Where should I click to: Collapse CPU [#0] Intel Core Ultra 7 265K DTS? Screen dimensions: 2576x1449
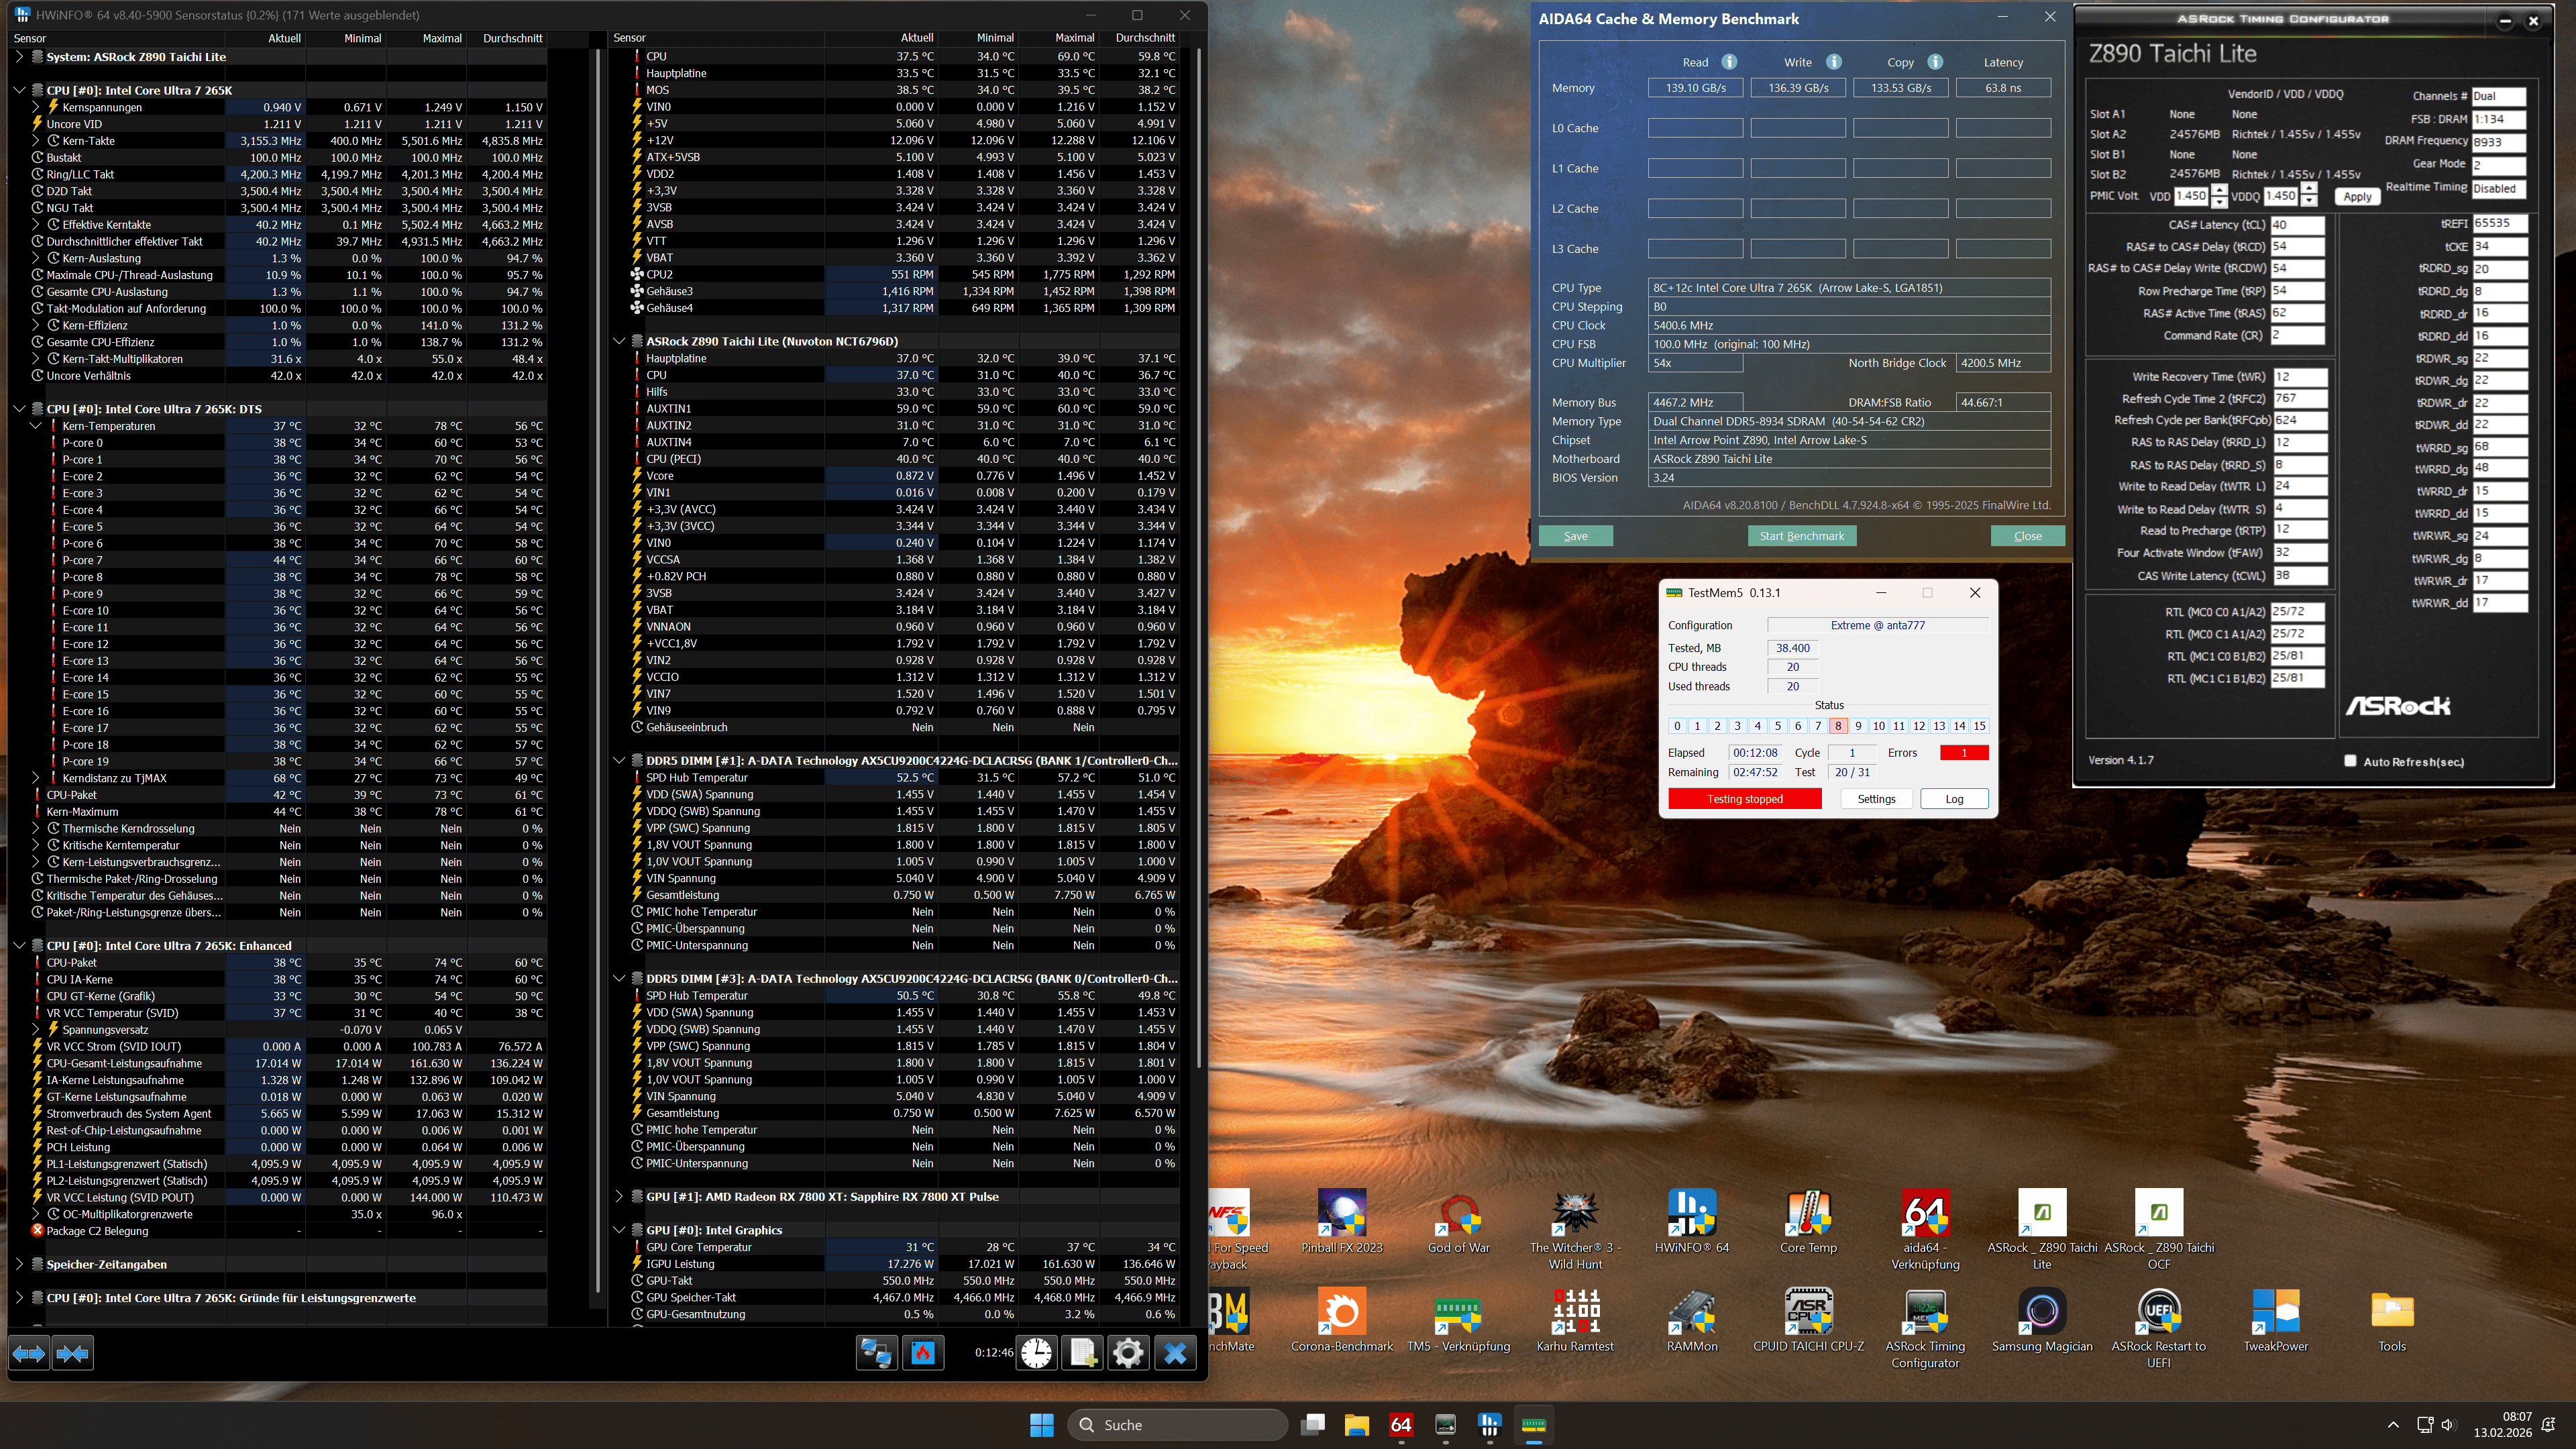pyautogui.click(x=19, y=409)
